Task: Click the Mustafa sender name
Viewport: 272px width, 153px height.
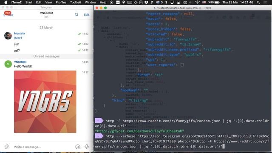Action: (20, 33)
